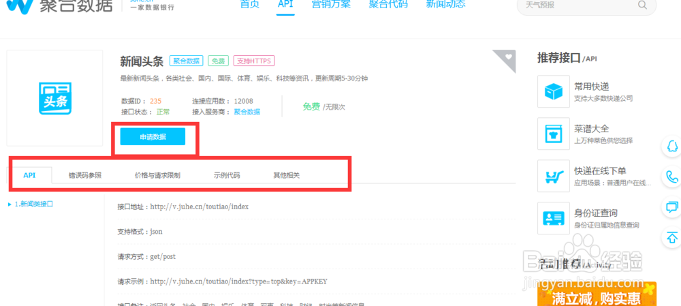Switch to the API tab
The width and height of the screenshot is (681, 306).
tap(29, 175)
